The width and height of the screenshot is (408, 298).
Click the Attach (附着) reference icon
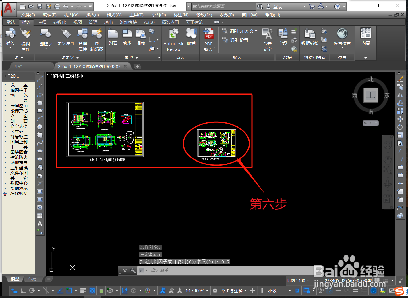[113, 34]
